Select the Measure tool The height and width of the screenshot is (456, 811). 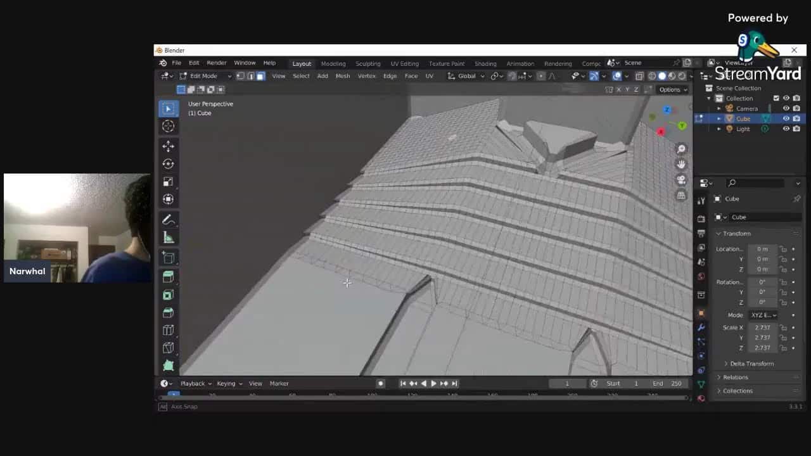[x=168, y=237]
